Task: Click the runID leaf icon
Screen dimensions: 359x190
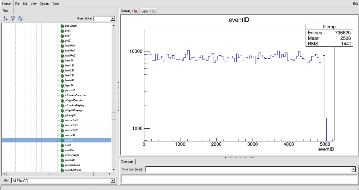Action: pos(63,145)
